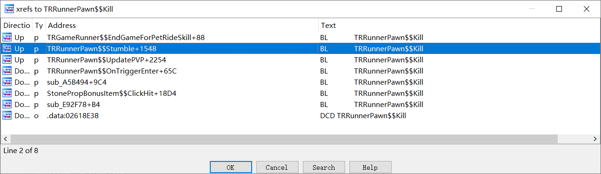Click xref icon for StonePropBonusItem ClickHit row
The height and width of the screenshot is (174, 601).
[x=7, y=93]
